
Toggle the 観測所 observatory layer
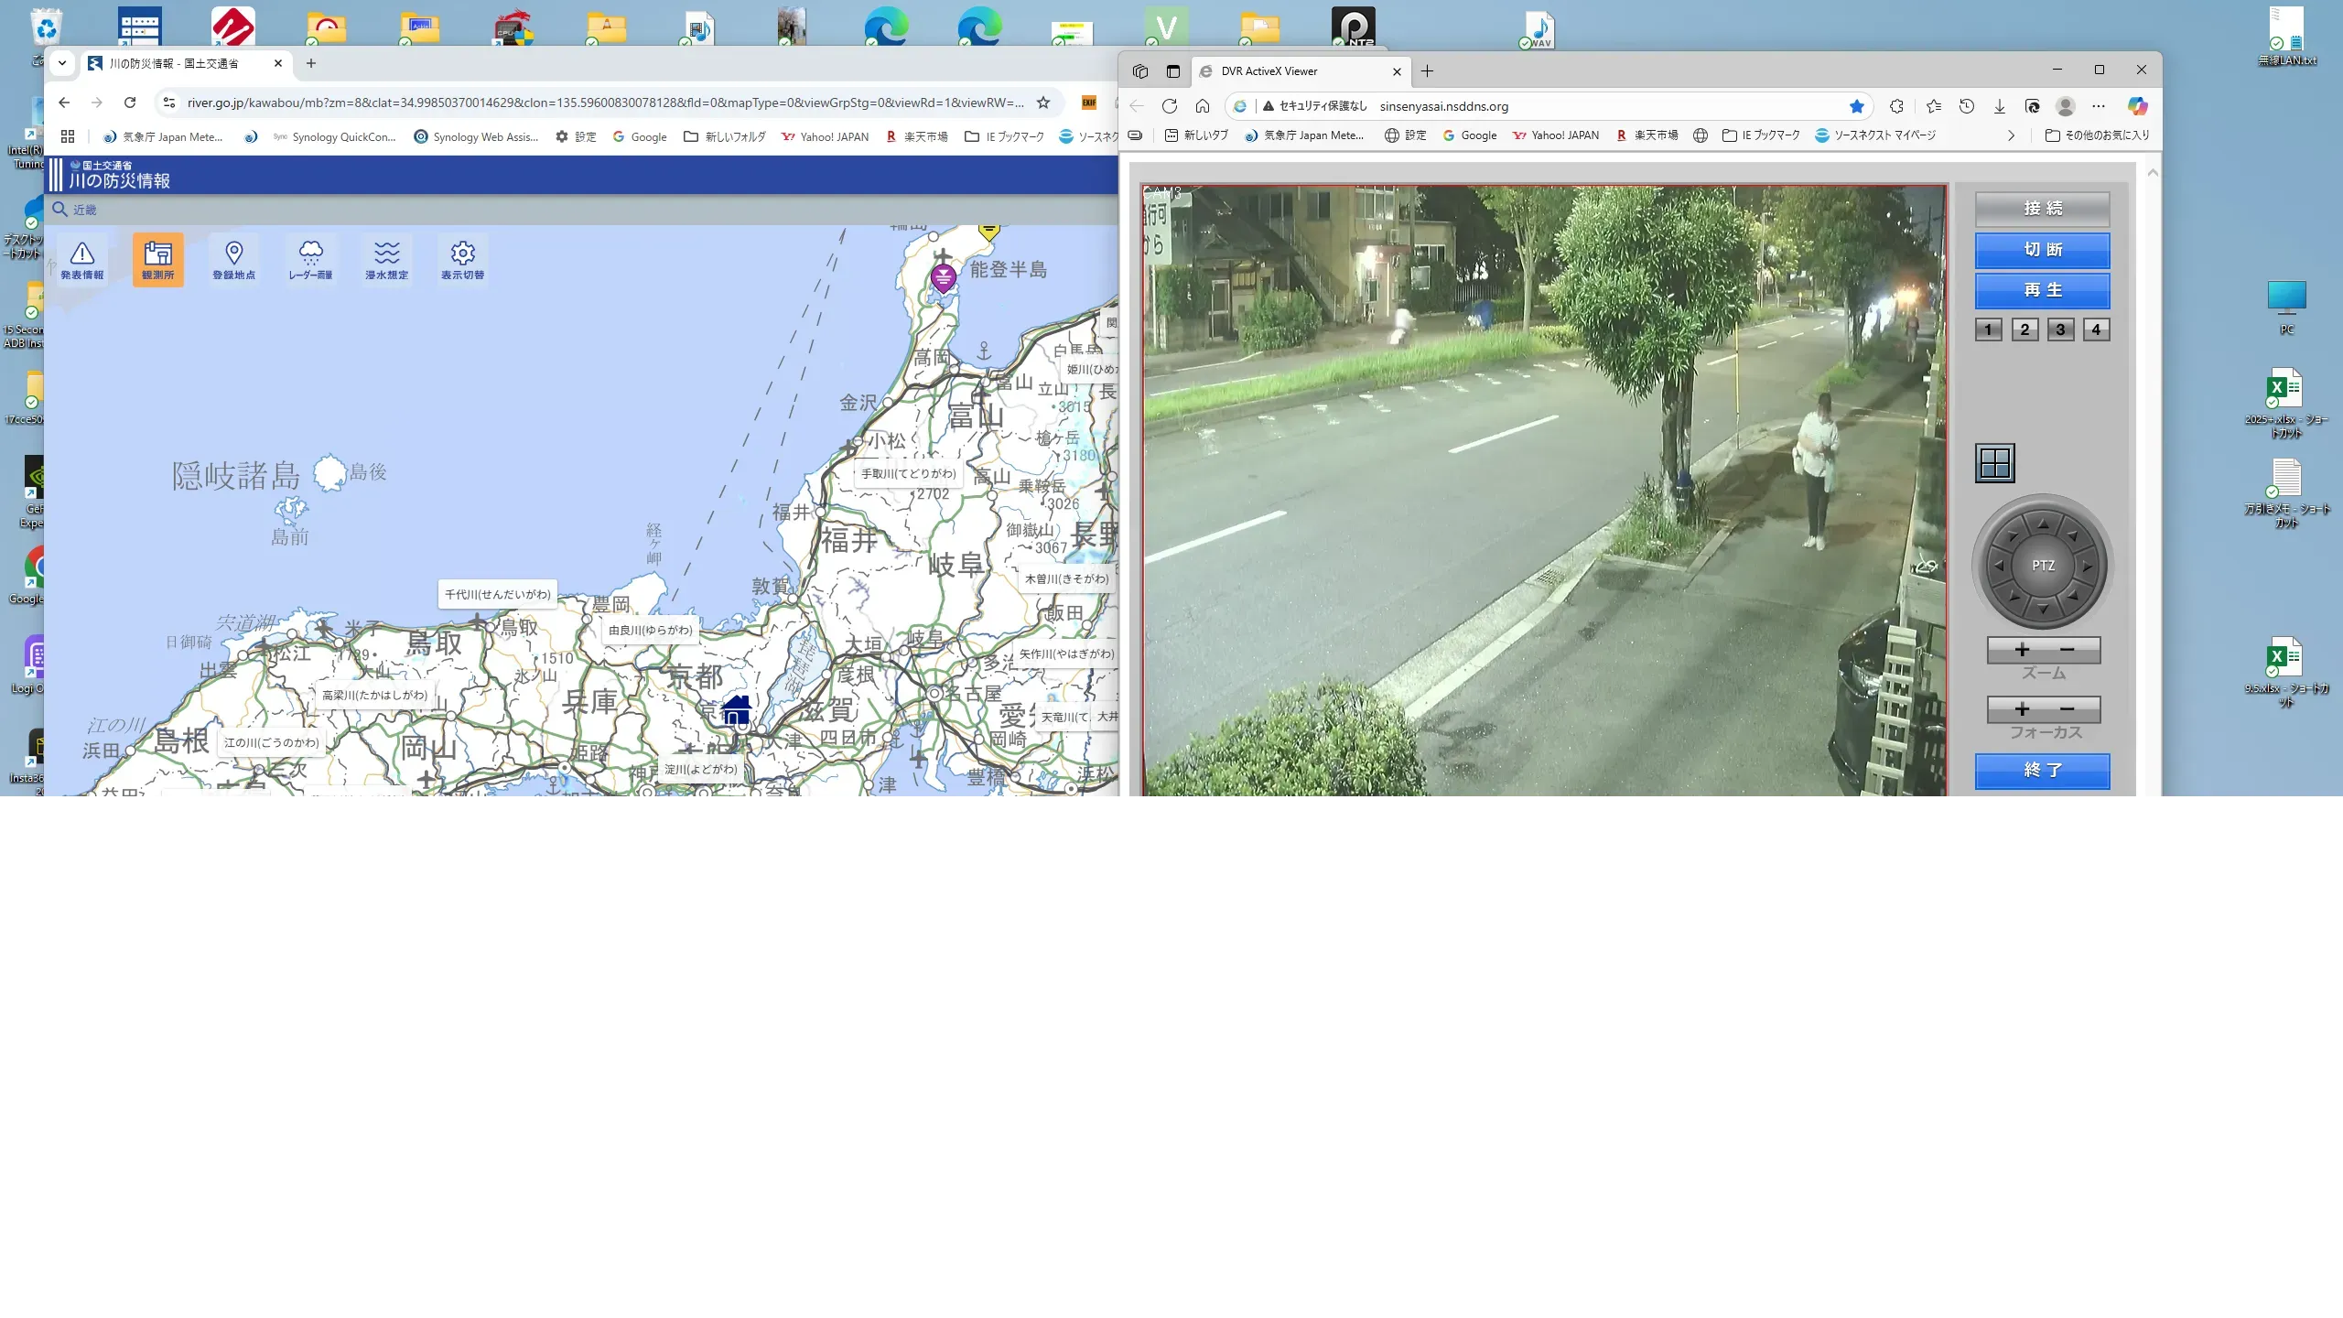(157, 260)
